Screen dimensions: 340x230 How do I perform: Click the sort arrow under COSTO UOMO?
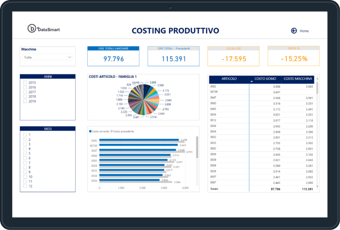point(252,82)
